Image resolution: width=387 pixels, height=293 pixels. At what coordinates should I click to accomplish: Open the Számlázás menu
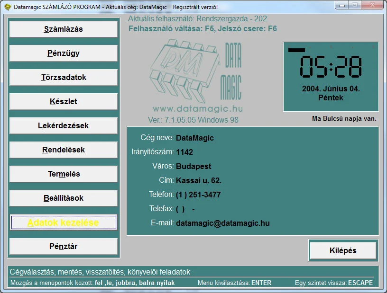click(x=64, y=29)
